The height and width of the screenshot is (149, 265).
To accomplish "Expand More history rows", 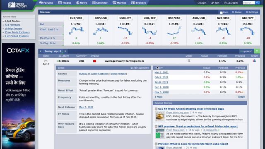I will point(159,97).
